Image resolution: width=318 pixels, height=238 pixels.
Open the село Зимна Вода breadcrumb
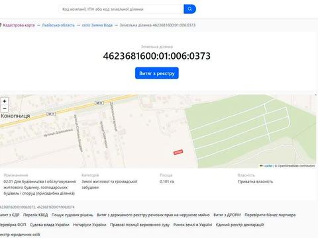pyautogui.click(x=97, y=25)
